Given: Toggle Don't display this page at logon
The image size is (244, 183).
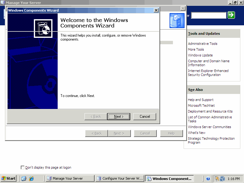Looking at the screenshot, I should tap(23, 167).
